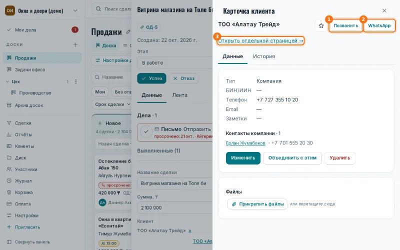Click the deals search field

pos(111,9)
